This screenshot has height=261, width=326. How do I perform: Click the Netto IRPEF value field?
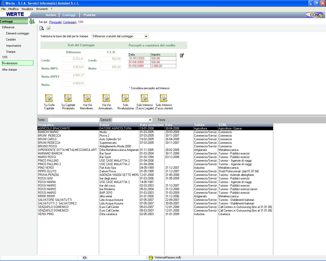pyautogui.click(x=73, y=75)
